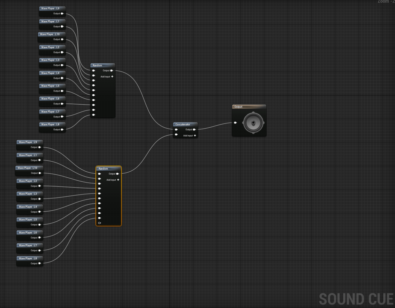Select the topmost Wave Player : L9 node
395x308 pixels.
tap(50, 9)
